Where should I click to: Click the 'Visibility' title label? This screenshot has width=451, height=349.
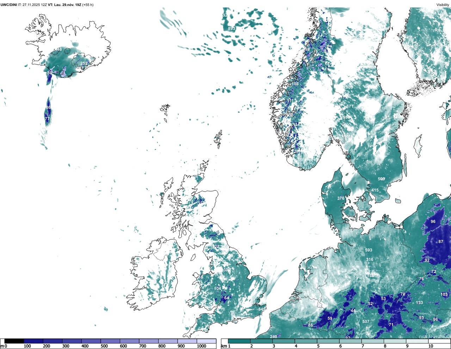(443, 5)
